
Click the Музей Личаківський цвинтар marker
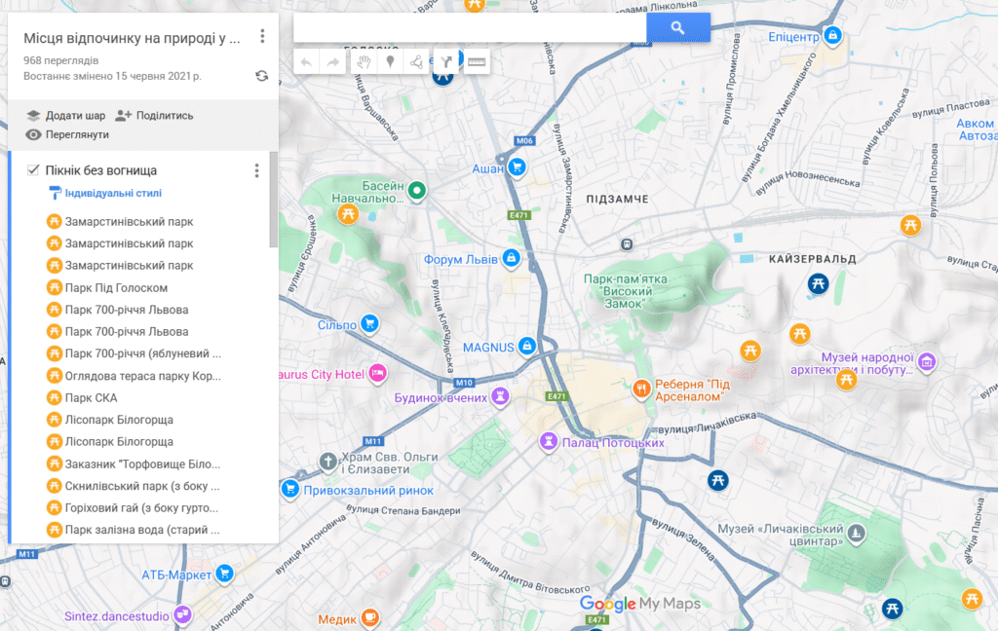(x=857, y=533)
